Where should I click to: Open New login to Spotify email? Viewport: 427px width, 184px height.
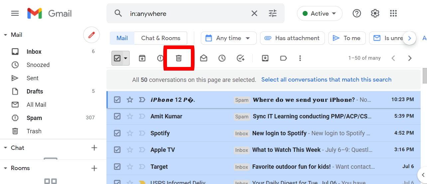[x=263, y=133]
